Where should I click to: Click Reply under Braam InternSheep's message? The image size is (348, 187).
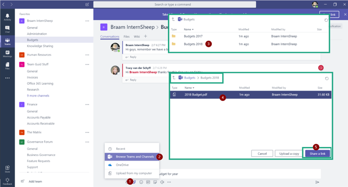[x=131, y=57]
